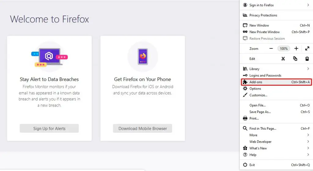Viewport: 313px width, 171px height.
Task: Click the Copy icon in Edit row
Action: (295, 58)
